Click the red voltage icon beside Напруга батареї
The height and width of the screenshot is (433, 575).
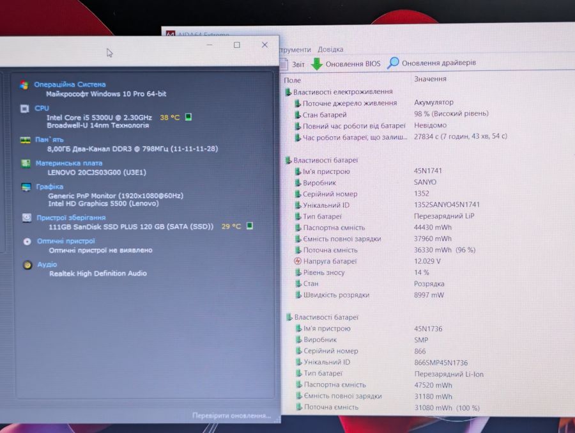[298, 261]
